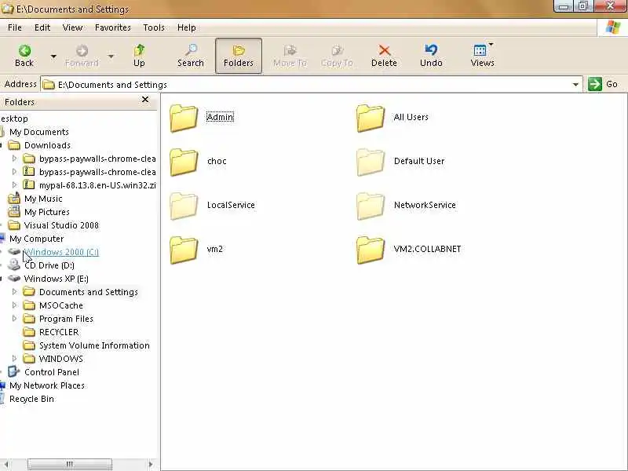Go up one folder level

pyautogui.click(x=140, y=56)
